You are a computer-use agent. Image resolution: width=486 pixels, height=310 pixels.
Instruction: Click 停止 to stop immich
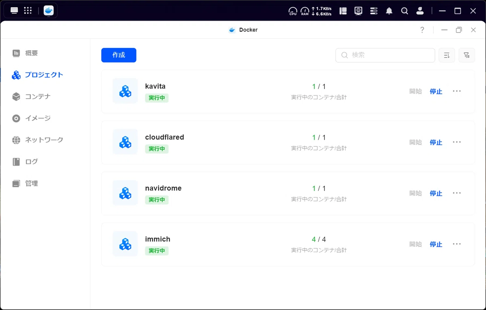(x=436, y=244)
